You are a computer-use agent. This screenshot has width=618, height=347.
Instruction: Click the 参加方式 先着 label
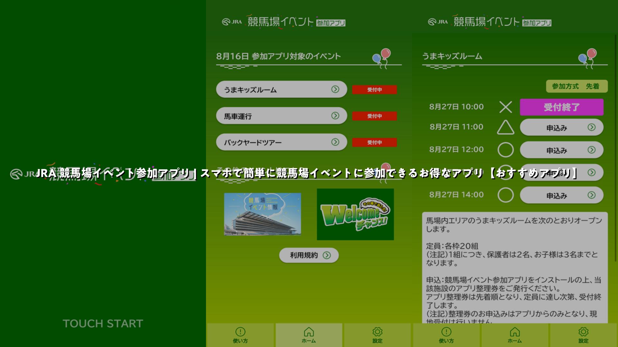[x=577, y=86]
